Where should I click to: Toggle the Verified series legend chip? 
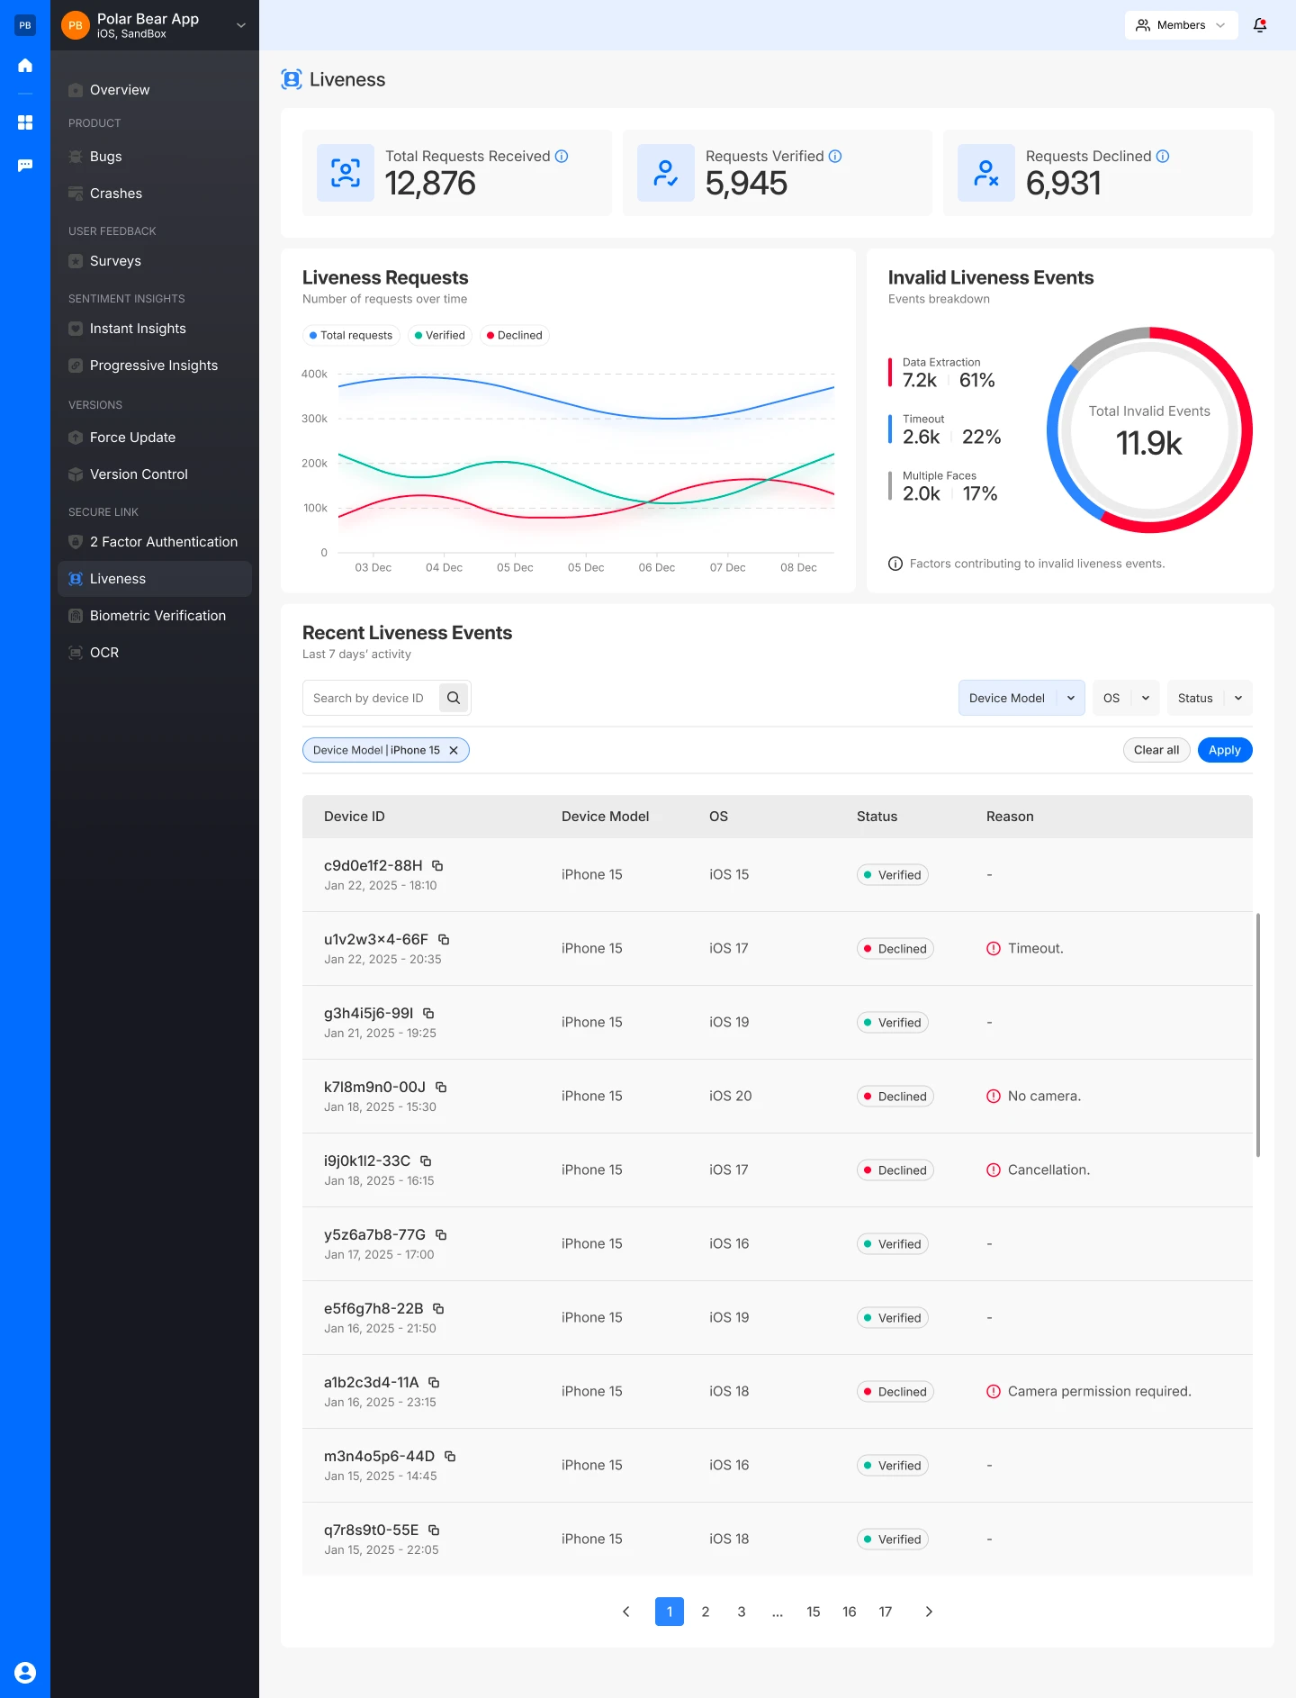pos(440,335)
